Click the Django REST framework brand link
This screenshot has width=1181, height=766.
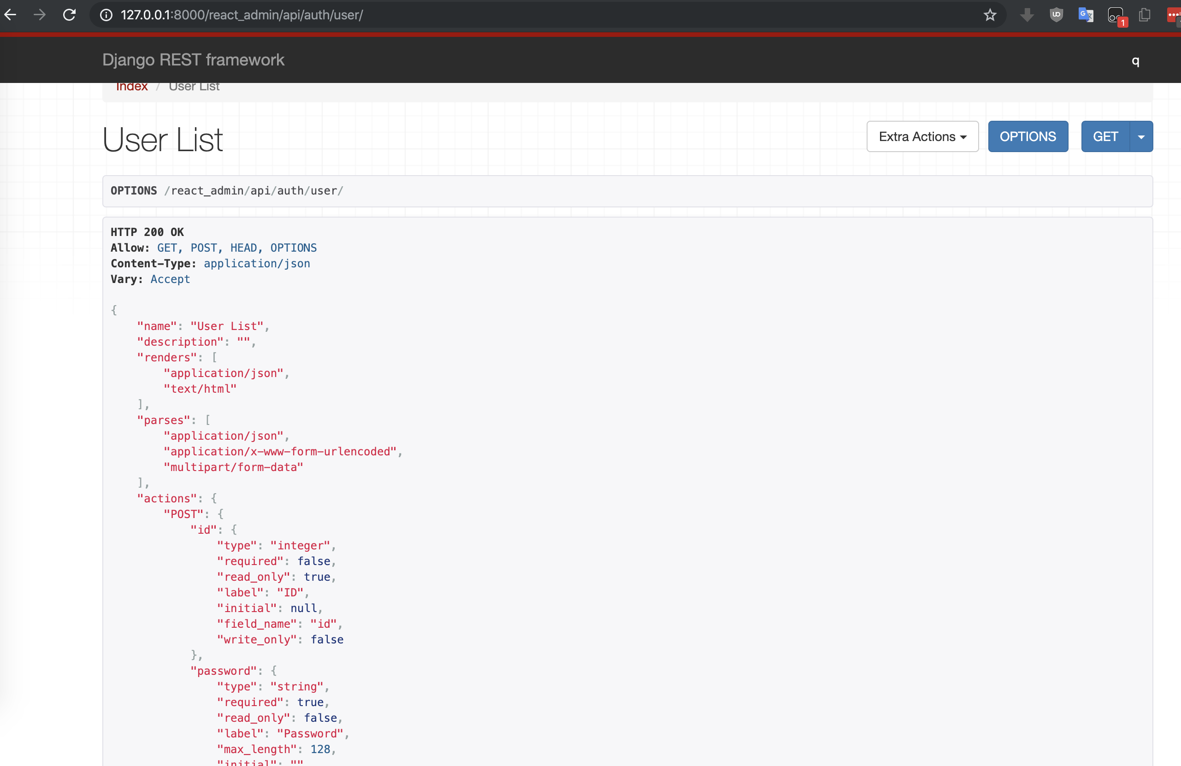193,59
